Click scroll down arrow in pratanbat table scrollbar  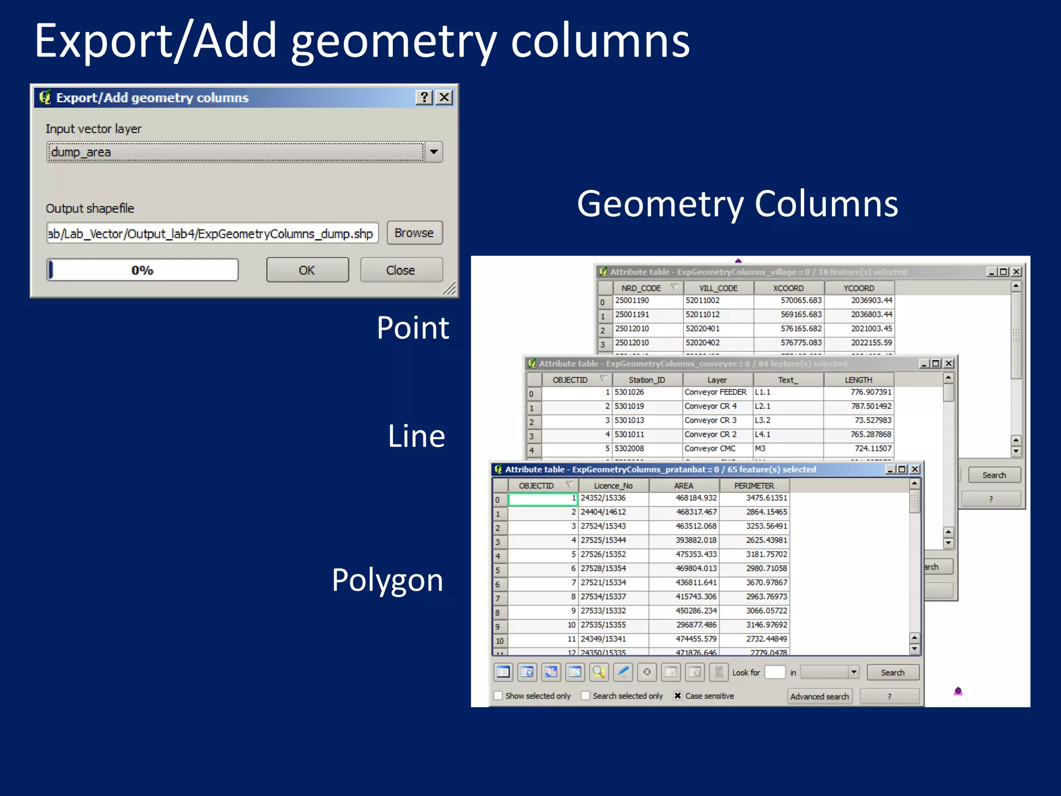click(914, 648)
